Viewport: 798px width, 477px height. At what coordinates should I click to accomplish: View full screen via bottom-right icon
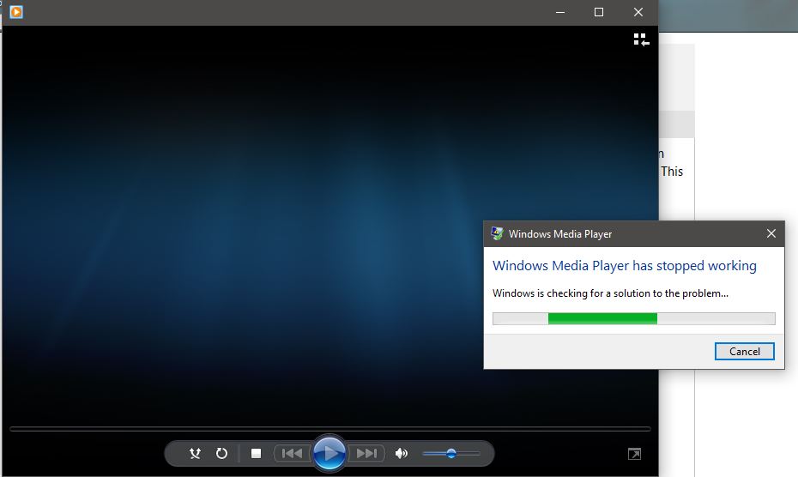pyautogui.click(x=634, y=454)
